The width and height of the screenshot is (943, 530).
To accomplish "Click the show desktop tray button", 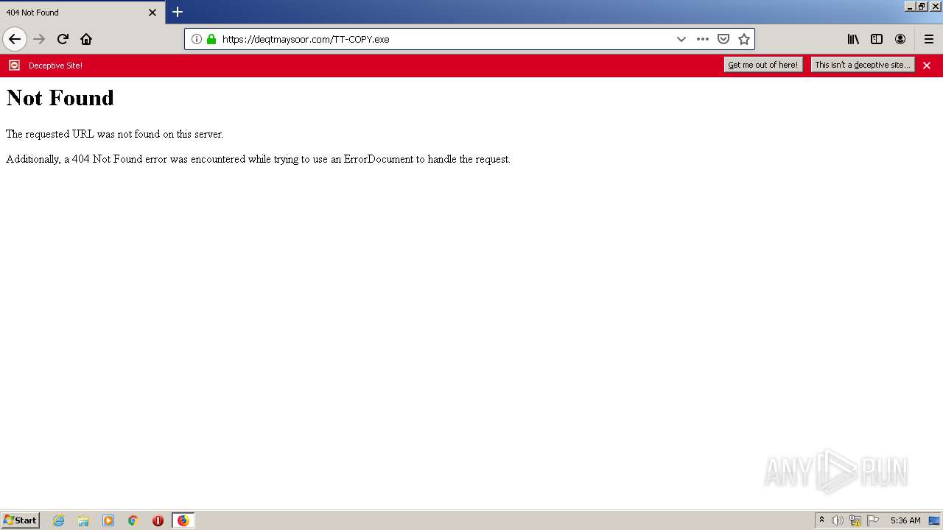I will click(934, 520).
